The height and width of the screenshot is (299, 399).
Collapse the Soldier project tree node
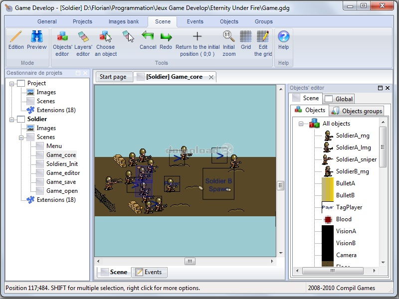pos(11,120)
